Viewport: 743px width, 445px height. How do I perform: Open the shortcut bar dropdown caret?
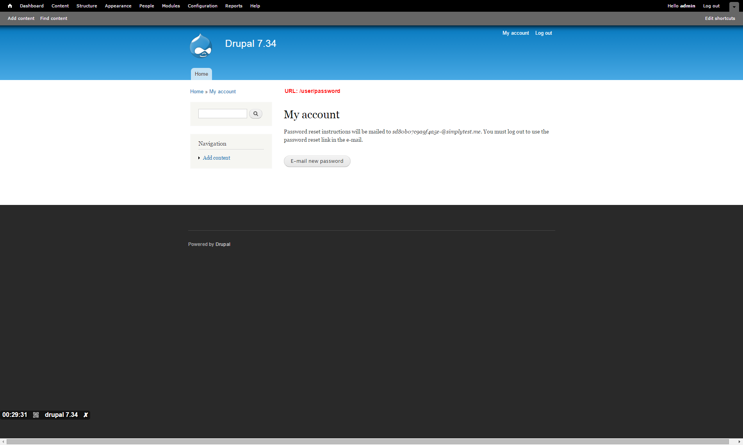pyautogui.click(x=734, y=7)
